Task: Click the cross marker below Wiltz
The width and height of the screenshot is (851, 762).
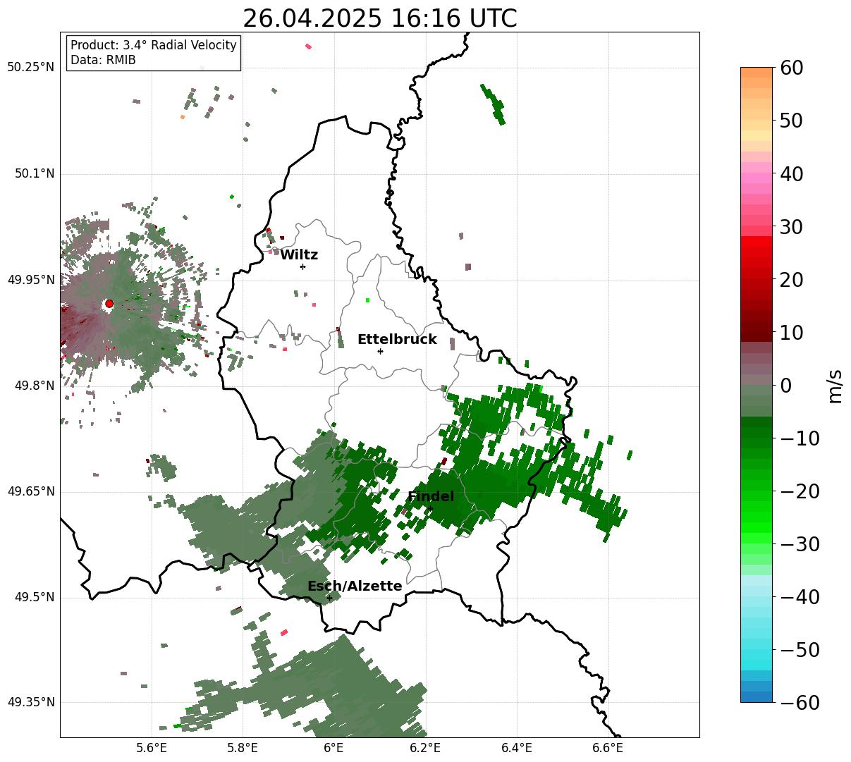Action: click(302, 266)
